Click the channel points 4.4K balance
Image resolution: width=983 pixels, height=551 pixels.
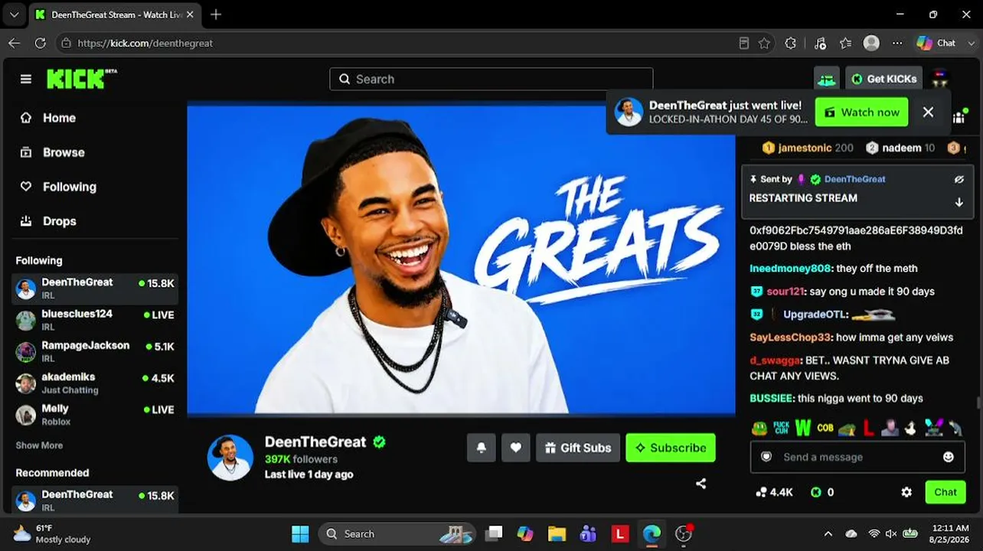coord(774,492)
